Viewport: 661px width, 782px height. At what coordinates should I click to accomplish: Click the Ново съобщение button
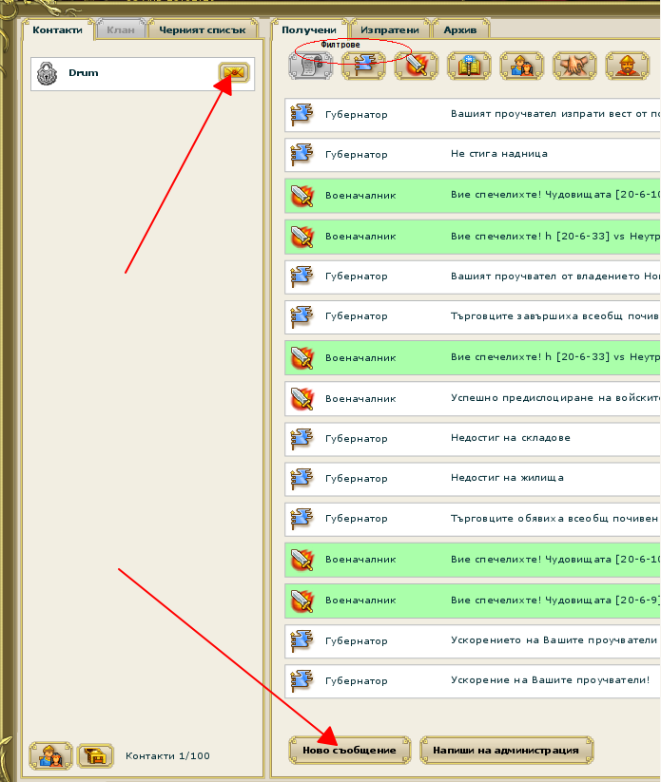350,750
